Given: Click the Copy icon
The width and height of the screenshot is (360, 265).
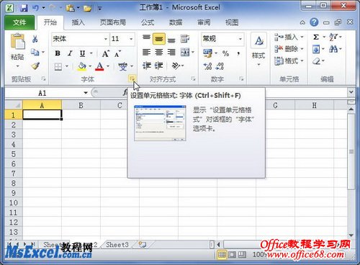Looking at the screenshot, I should pos(35,52).
